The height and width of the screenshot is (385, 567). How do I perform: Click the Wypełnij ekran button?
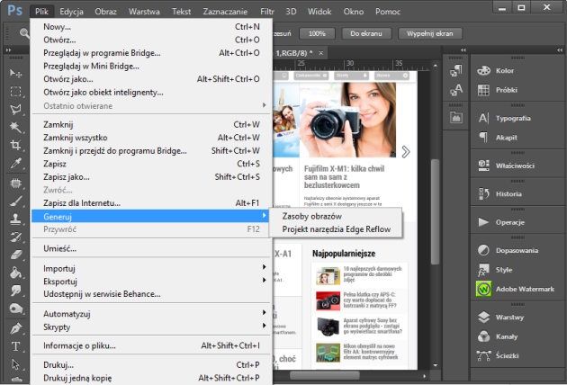click(x=429, y=33)
